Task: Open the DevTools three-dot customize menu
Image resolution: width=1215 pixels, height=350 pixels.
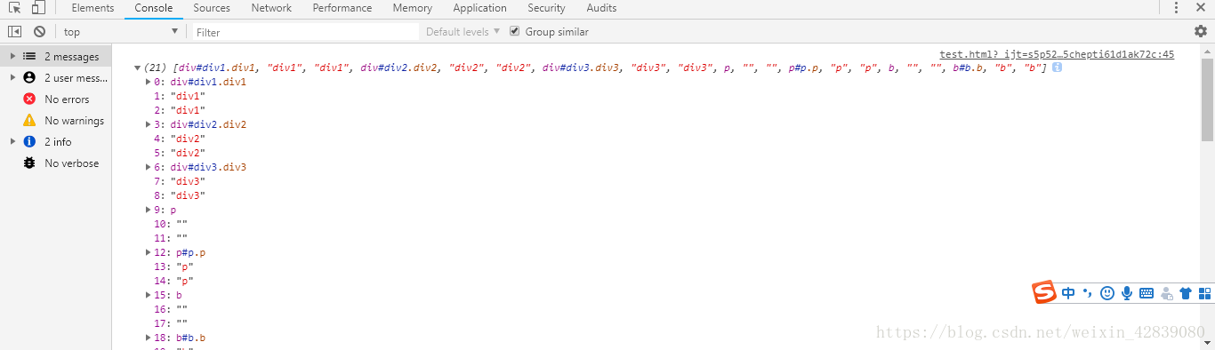Action: pos(1176,8)
